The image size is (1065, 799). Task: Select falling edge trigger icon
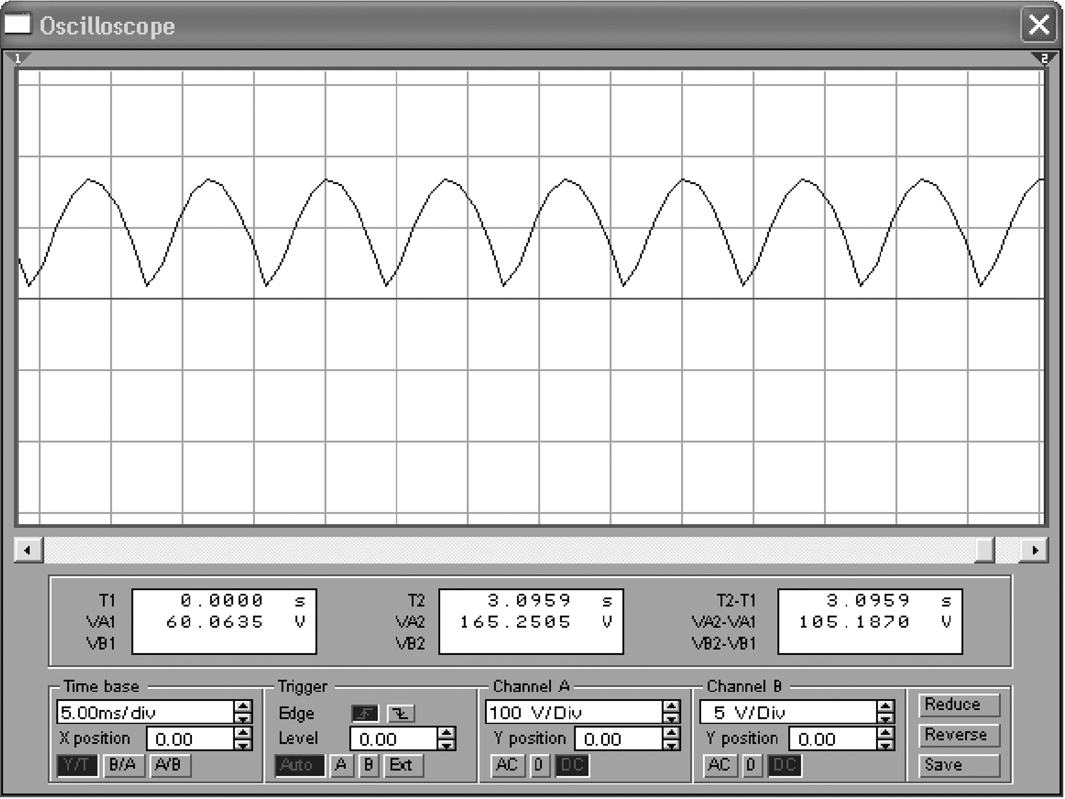[x=400, y=714]
